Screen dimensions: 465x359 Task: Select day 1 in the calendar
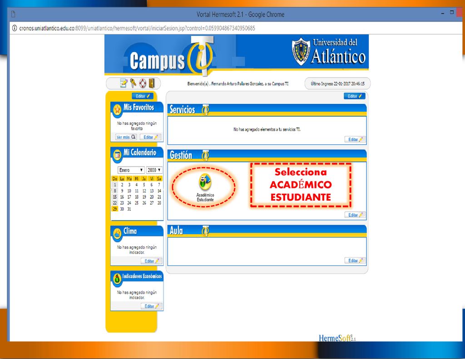click(115, 185)
